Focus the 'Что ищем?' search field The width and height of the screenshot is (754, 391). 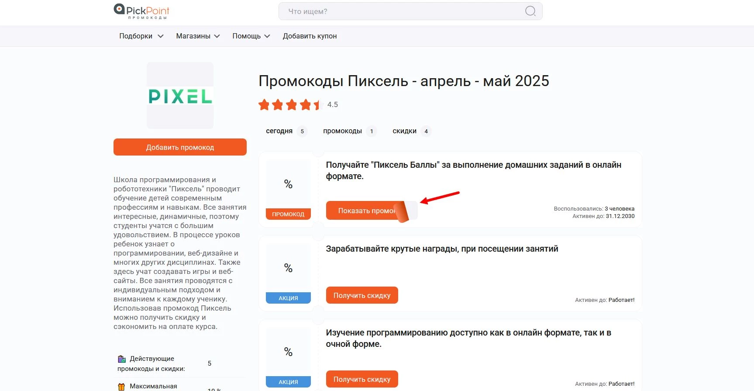click(410, 11)
